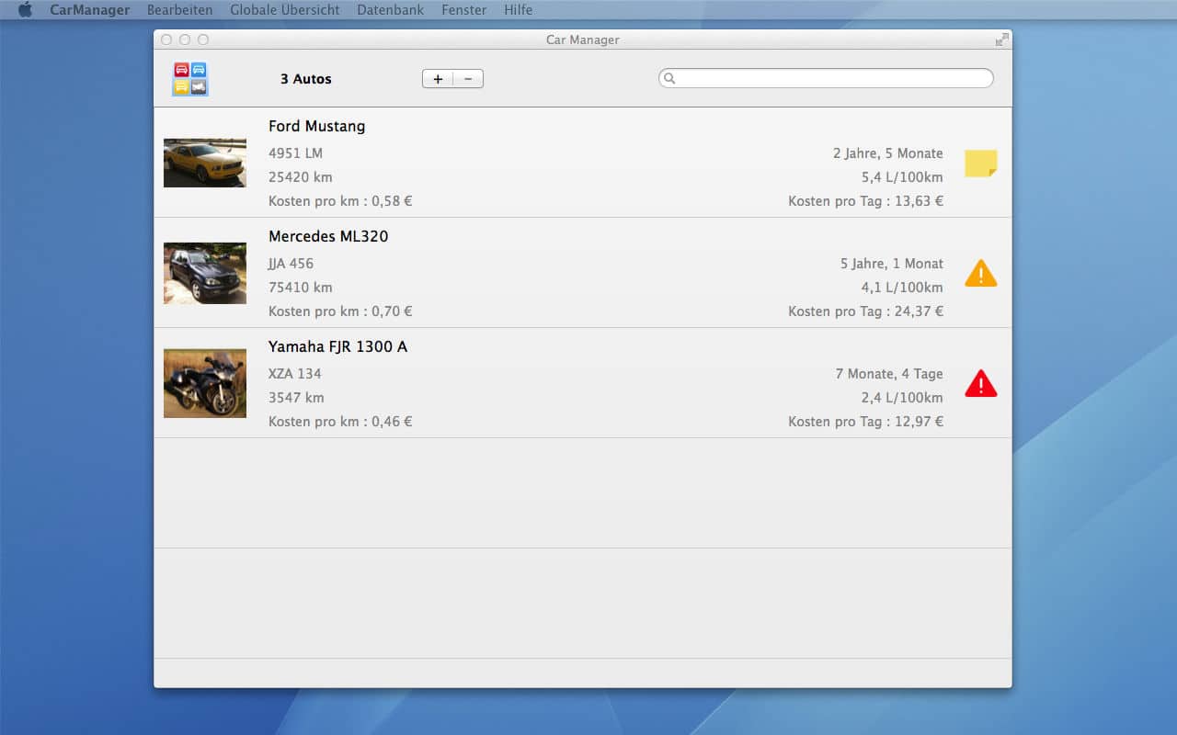Add a new car with plus button
This screenshot has width=1177, height=735.
(x=438, y=79)
